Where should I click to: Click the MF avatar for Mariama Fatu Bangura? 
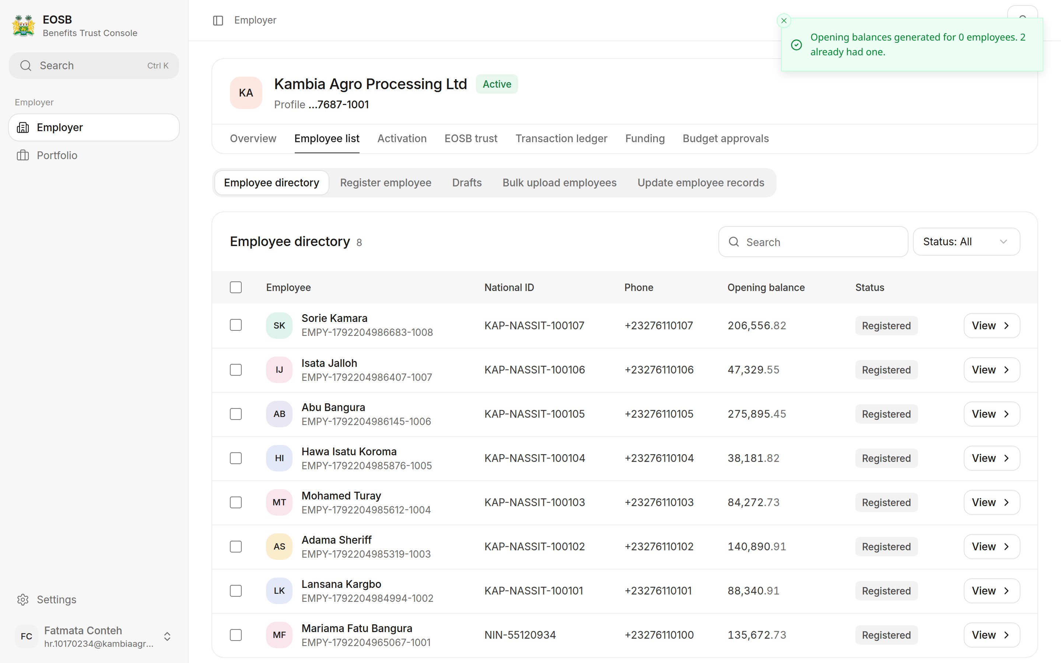pos(279,635)
